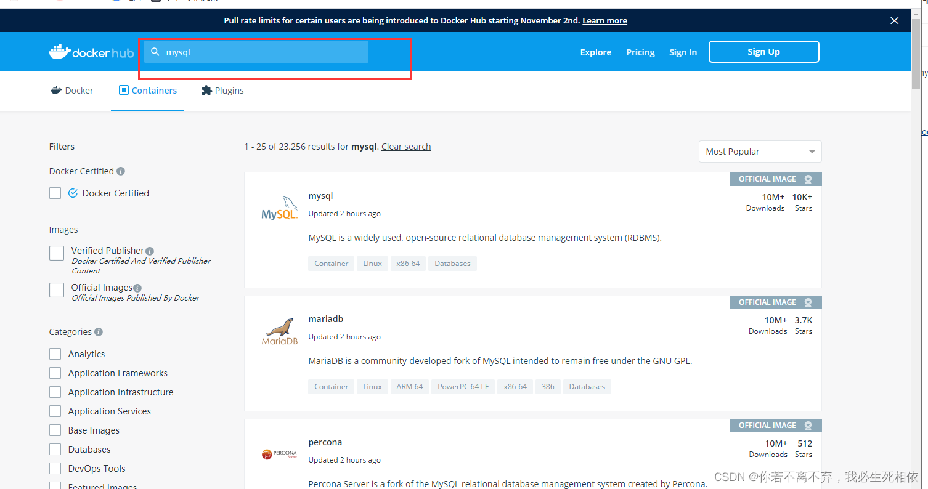The height and width of the screenshot is (489, 928).
Task: Click the mysql 10K+ Stars count
Action: pos(802,197)
